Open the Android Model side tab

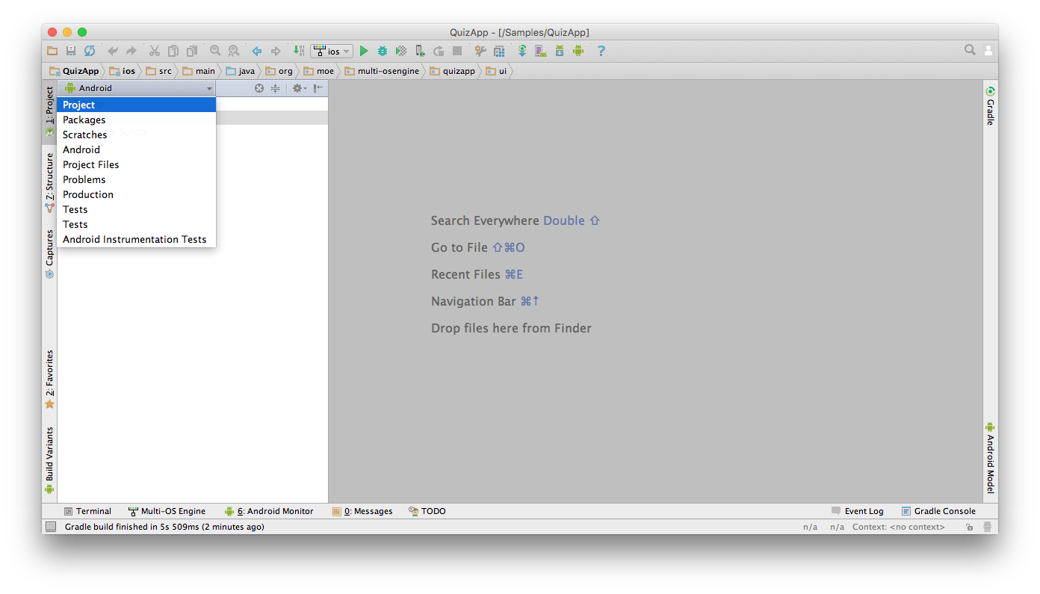click(991, 457)
